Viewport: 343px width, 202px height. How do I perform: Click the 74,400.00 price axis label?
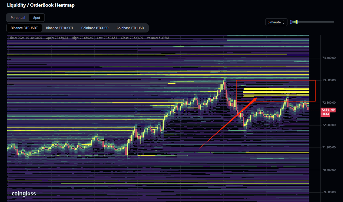click(x=329, y=58)
